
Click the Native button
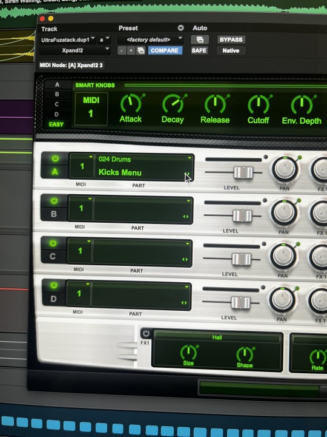point(231,51)
